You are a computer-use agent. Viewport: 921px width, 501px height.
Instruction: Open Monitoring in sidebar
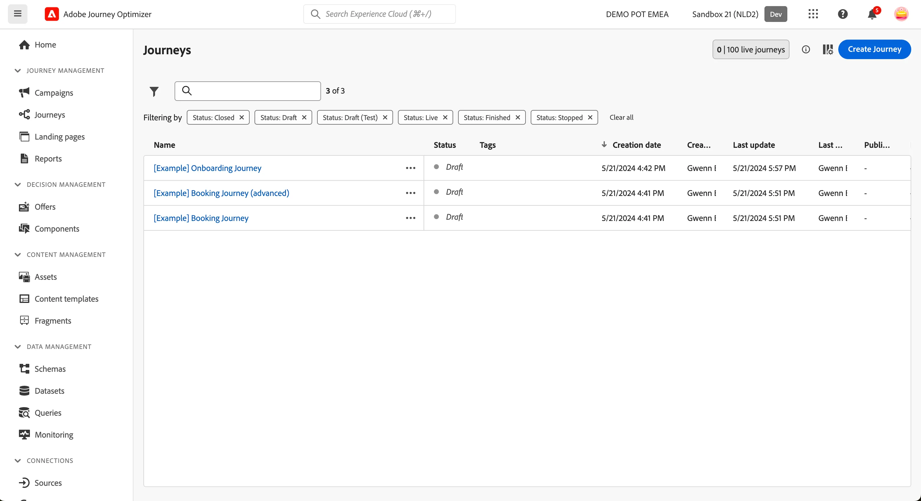point(46,435)
